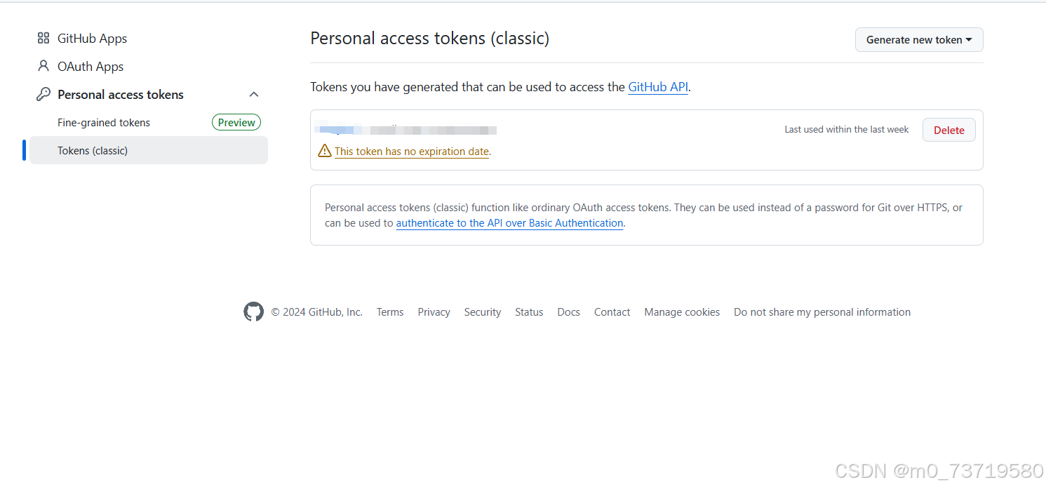Open the Security footer link
This screenshot has height=489, width=1046.
[482, 312]
